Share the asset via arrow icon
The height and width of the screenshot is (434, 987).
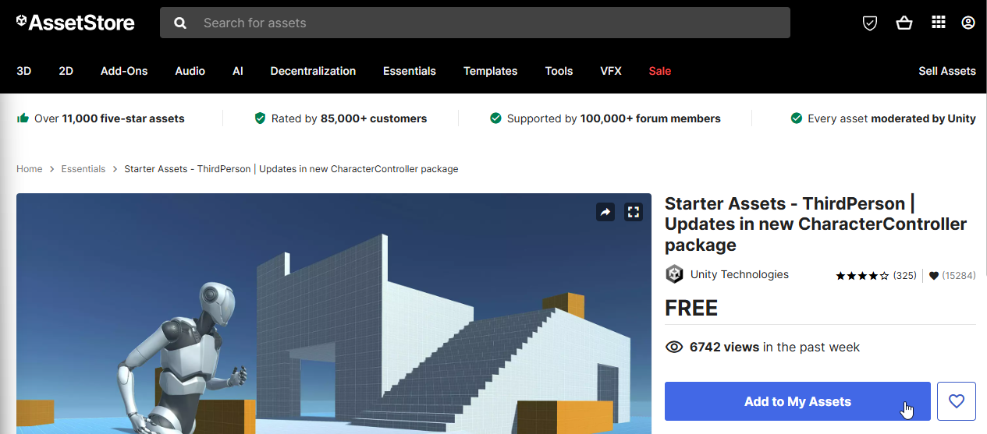pyautogui.click(x=605, y=212)
